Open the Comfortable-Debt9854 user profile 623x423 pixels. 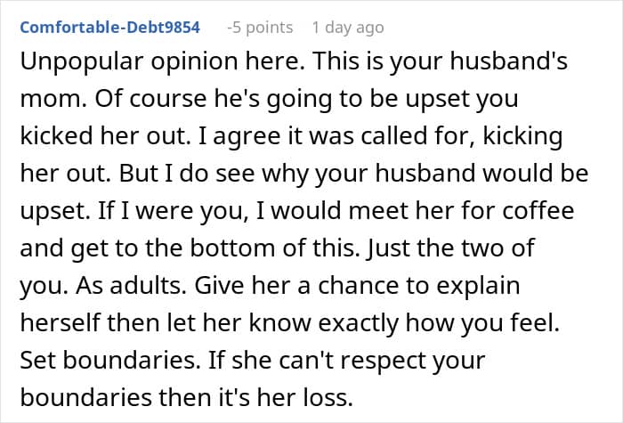coord(109,28)
